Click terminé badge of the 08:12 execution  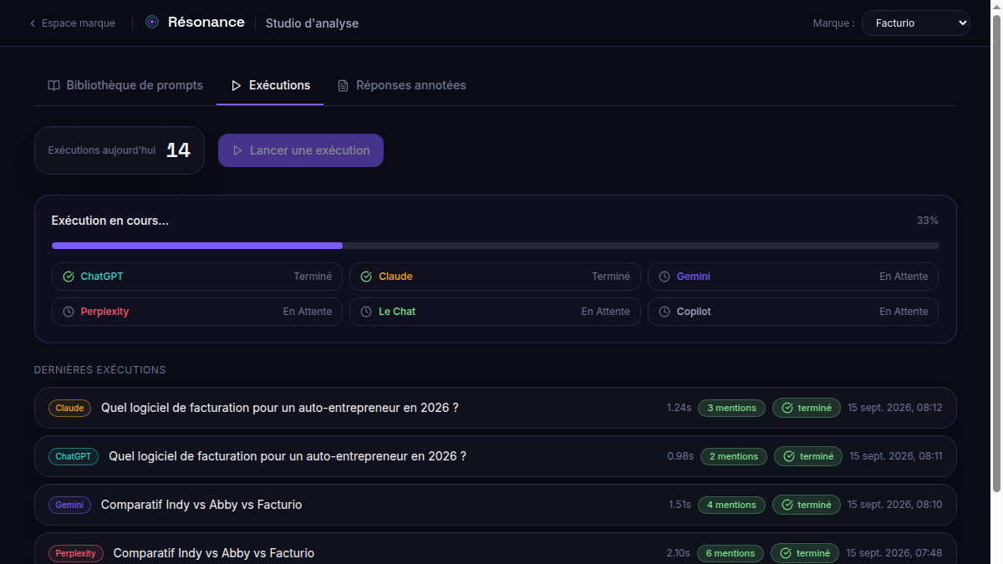807,408
